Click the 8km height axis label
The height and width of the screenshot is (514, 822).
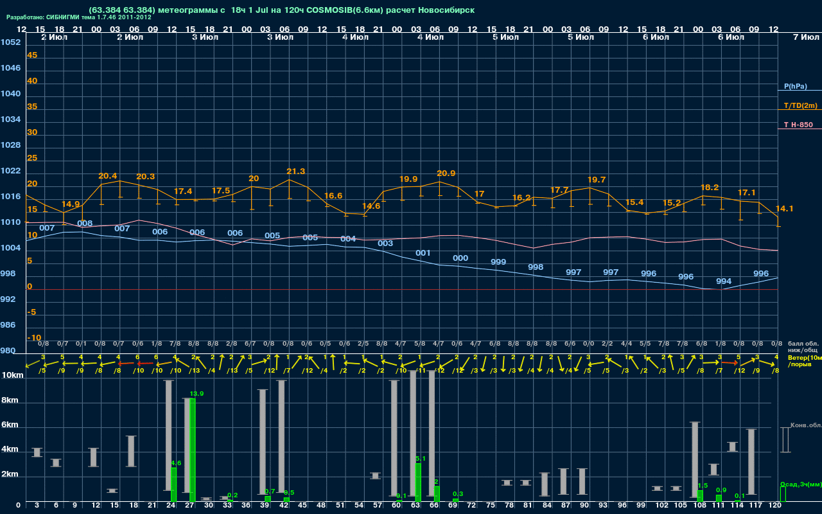(9, 400)
